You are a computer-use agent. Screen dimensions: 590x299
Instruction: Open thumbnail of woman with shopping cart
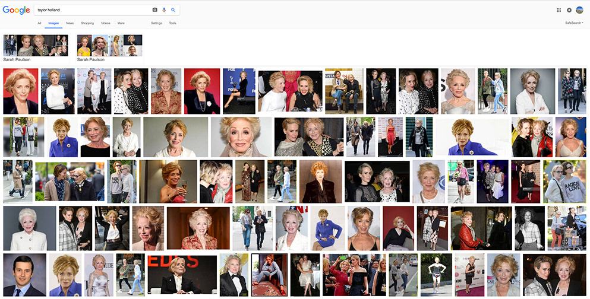point(567,228)
